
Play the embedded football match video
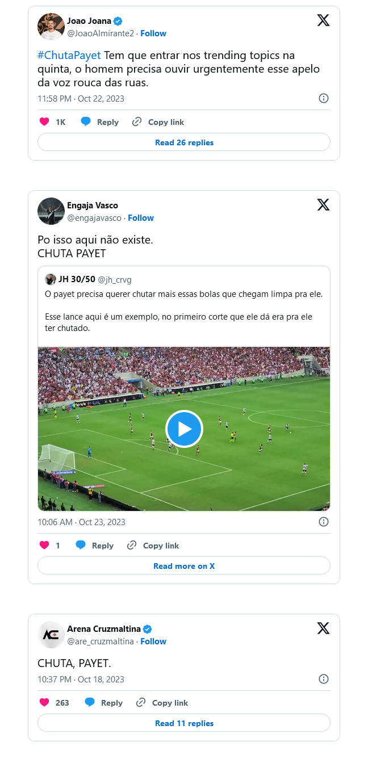coord(184,429)
